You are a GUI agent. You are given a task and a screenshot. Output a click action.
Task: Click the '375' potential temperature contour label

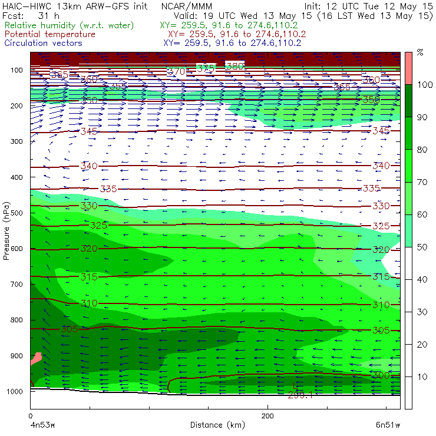(206, 68)
